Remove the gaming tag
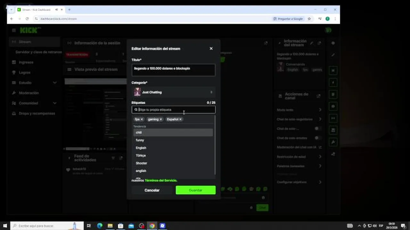This screenshot has width=410, height=230. pos(161,119)
